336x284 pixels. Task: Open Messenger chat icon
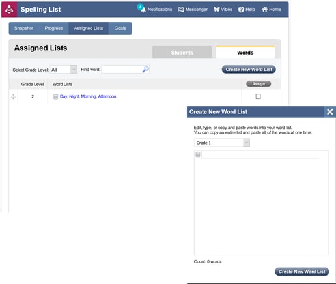click(180, 10)
